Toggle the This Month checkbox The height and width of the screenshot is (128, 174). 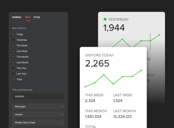point(13,57)
